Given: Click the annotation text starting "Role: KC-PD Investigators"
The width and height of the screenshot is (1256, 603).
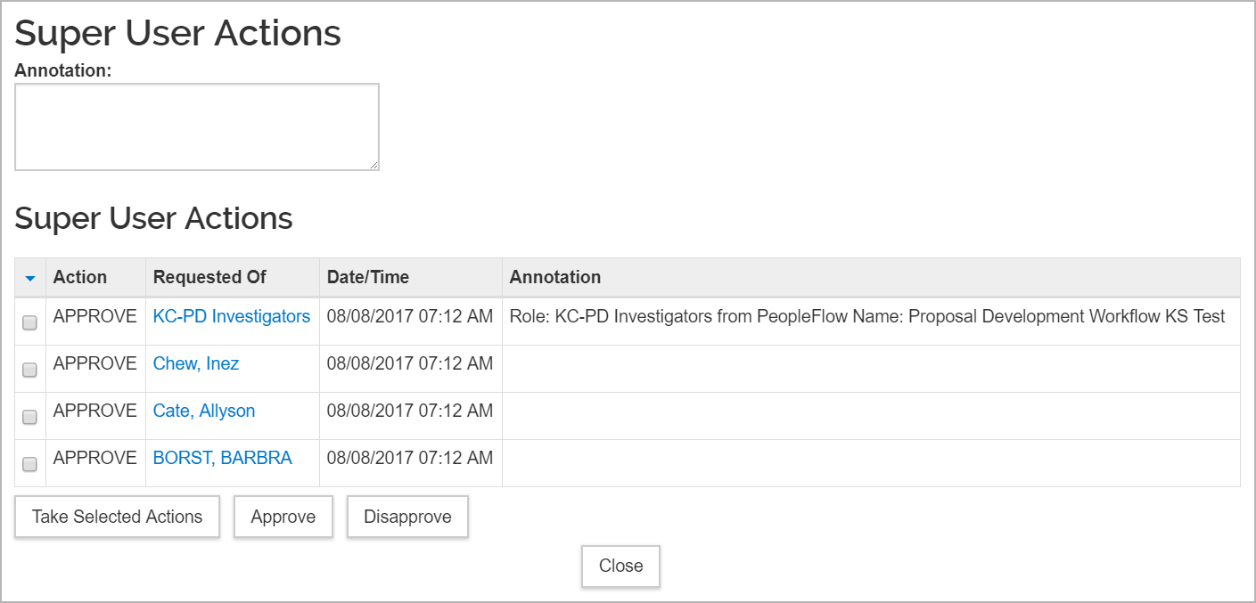Looking at the screenshot, I should [x=867, y=316].
